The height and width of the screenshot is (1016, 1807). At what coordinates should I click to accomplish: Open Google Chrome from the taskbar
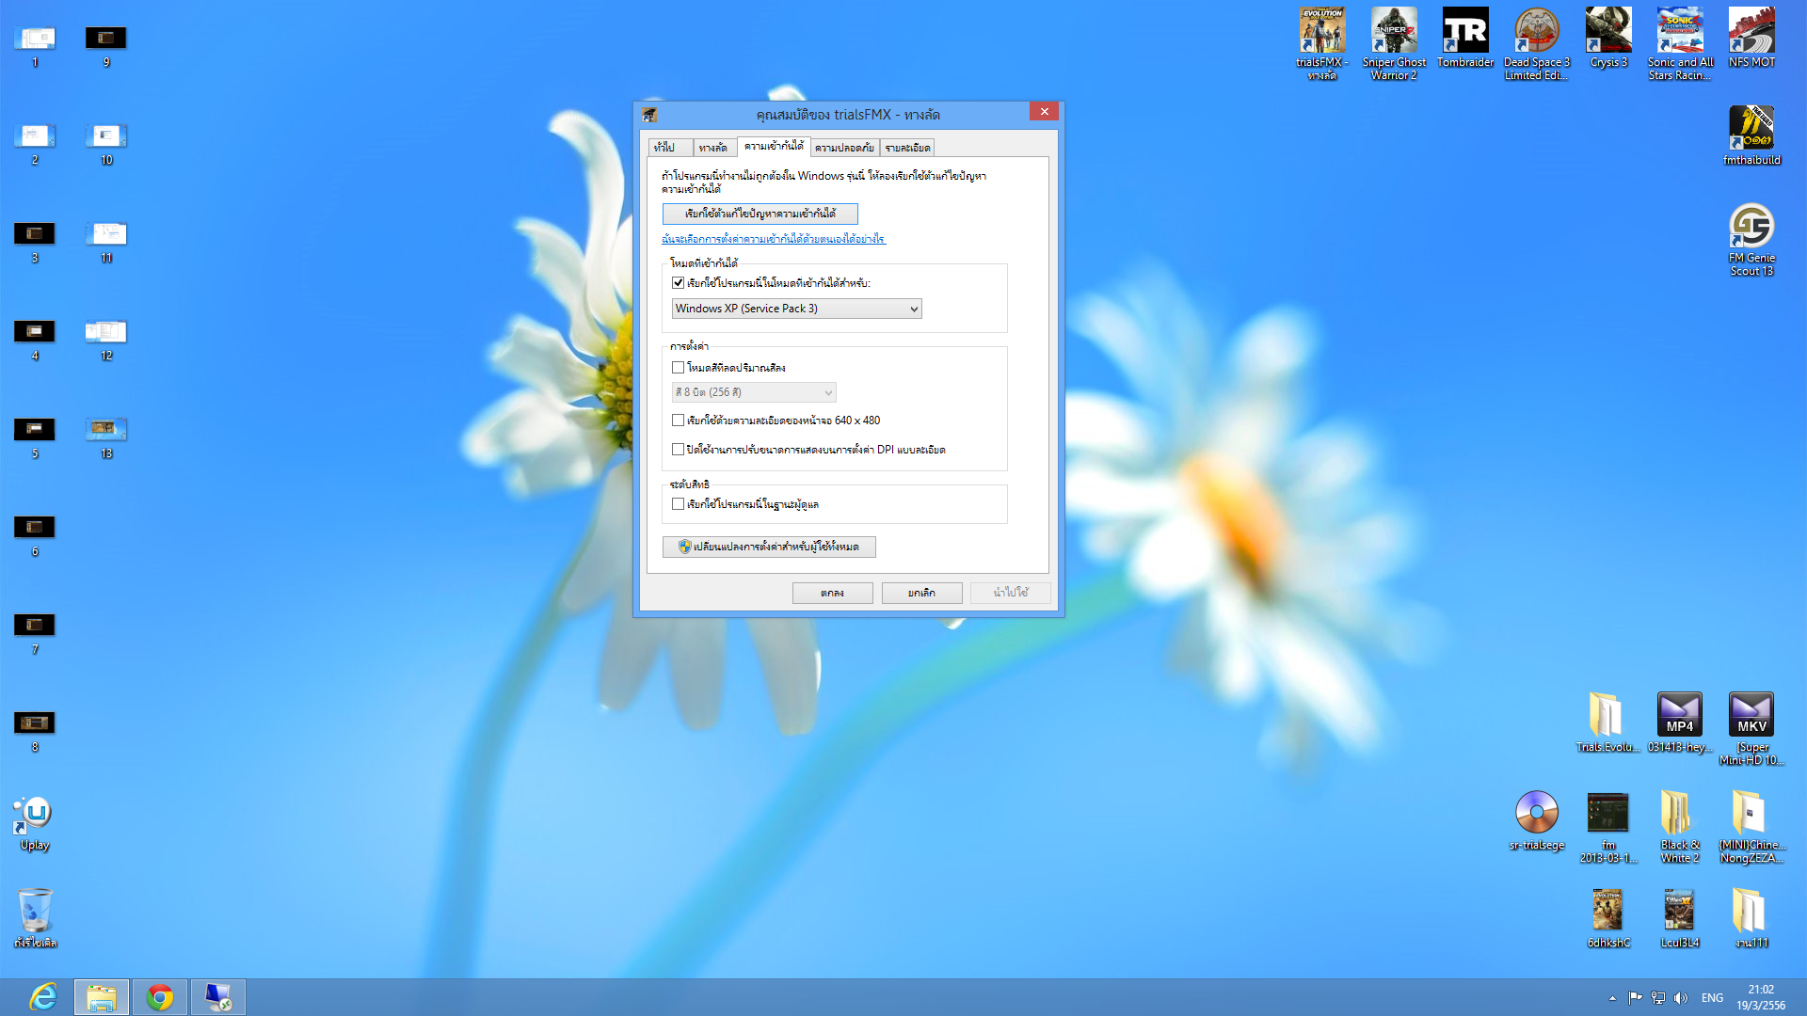(x=160, y=996)
